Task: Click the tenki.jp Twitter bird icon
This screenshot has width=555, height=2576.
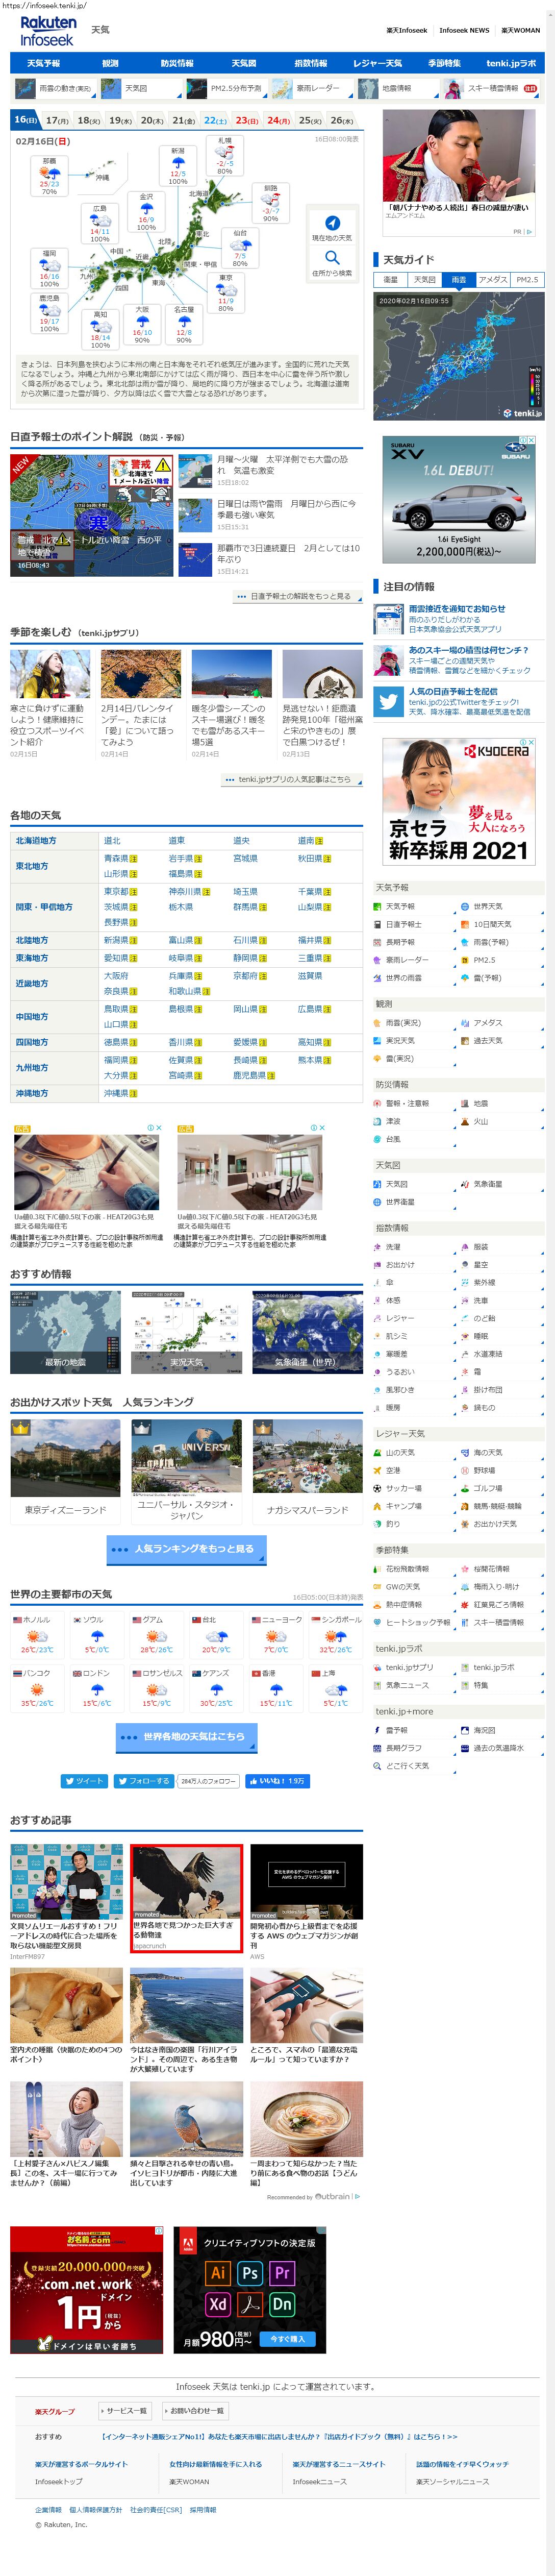Action: click(x=388, y=702)
